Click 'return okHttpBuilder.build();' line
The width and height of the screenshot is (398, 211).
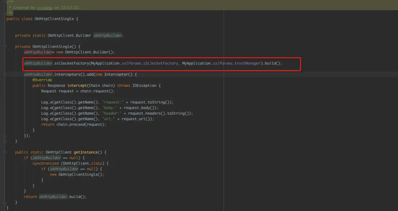(55, 197)
